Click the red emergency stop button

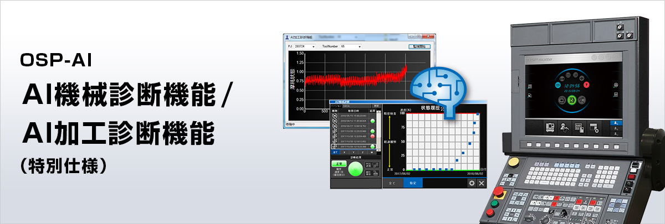coord(499,192)
